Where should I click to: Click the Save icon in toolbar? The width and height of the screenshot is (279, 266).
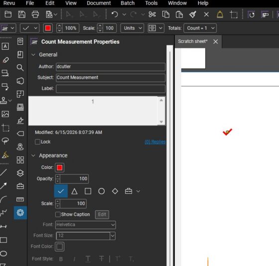coord(21,14)
